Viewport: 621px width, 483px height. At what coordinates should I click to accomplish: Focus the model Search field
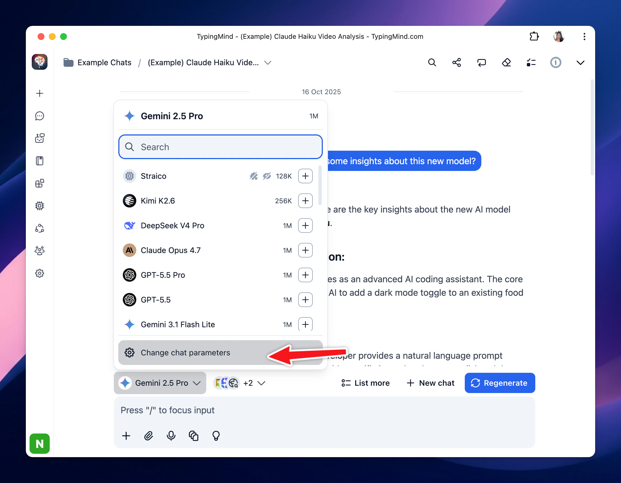[x=220, y=147]
